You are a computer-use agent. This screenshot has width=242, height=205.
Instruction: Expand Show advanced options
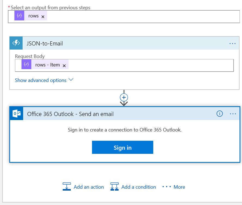click(41, 80)
